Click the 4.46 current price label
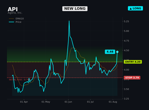Viewport: 149px width, 110px height. tap(110, 52)
